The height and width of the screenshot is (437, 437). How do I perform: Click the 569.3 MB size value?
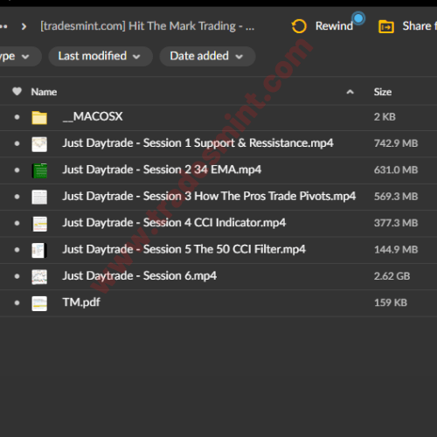click(x=396, y=197)
